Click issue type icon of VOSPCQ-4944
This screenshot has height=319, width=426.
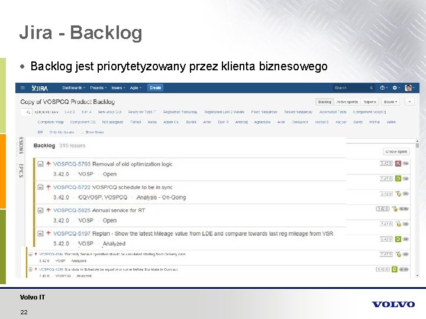(30, 255)
